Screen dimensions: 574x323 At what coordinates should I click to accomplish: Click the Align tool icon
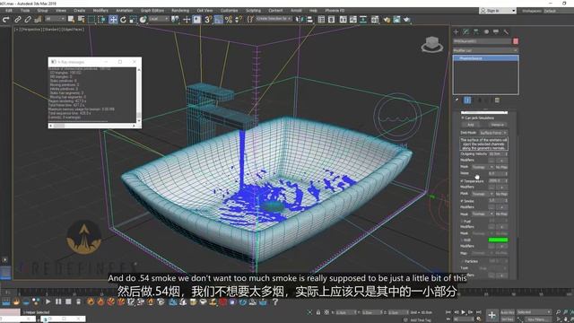pyautogui.click(x=309, y=20)
